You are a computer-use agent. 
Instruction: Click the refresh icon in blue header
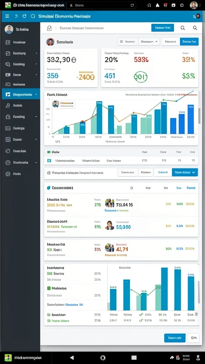click(x=25, y=16)
